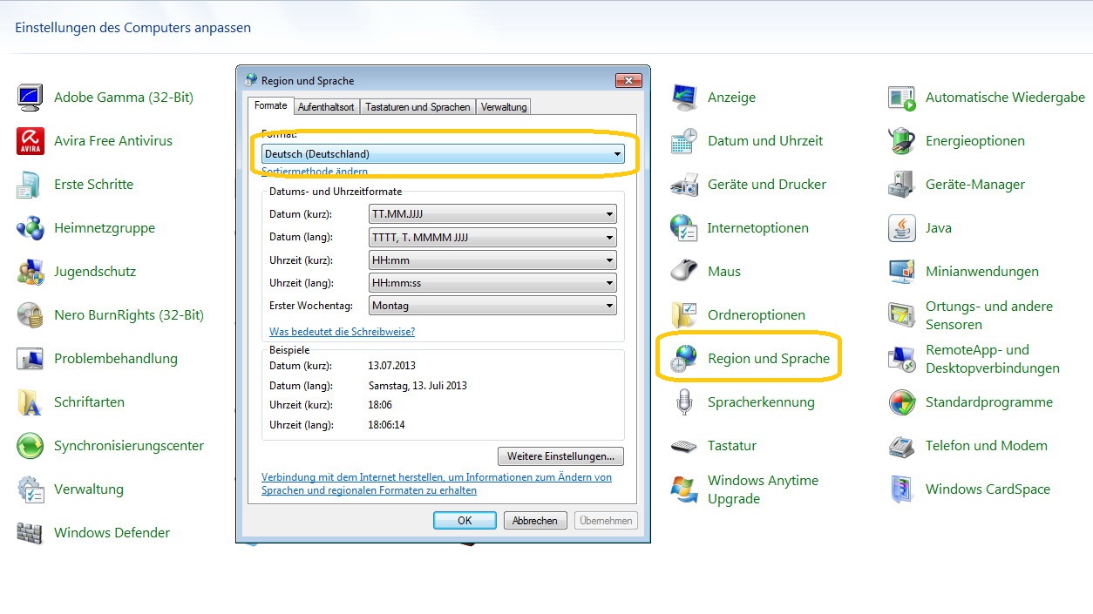This screenshot has height=614, width=1093.
Task: Click the Weitere Einstellungen button
Action: pyautogui.click(x=560, y=456)
